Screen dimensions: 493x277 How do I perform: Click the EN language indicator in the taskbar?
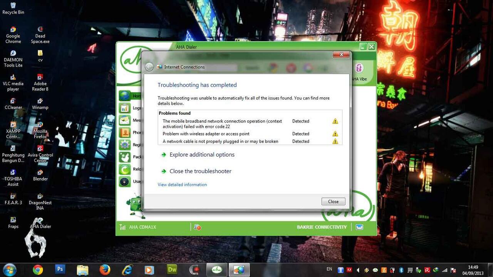(329, 269)
